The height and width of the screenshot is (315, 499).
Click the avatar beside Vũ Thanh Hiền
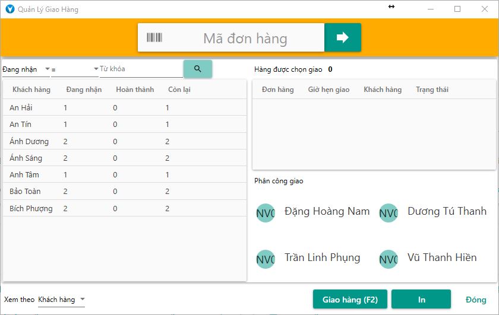point(389,259)
